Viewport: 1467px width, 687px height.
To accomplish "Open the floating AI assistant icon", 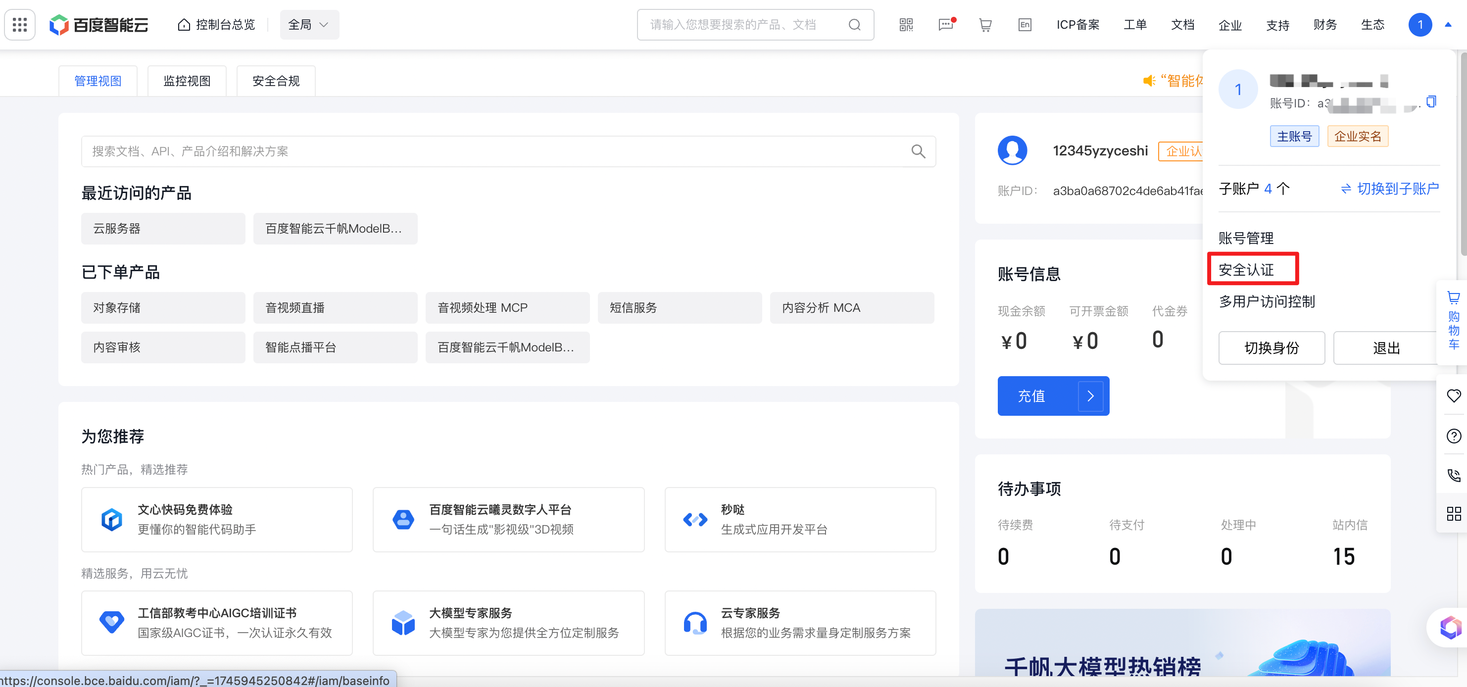I will coord(1450,627).
